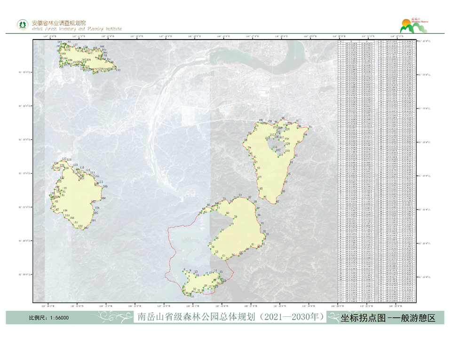Click the coordinate table header row
The height and width of the screenshot is (338, 451).
tap(378, 41)
